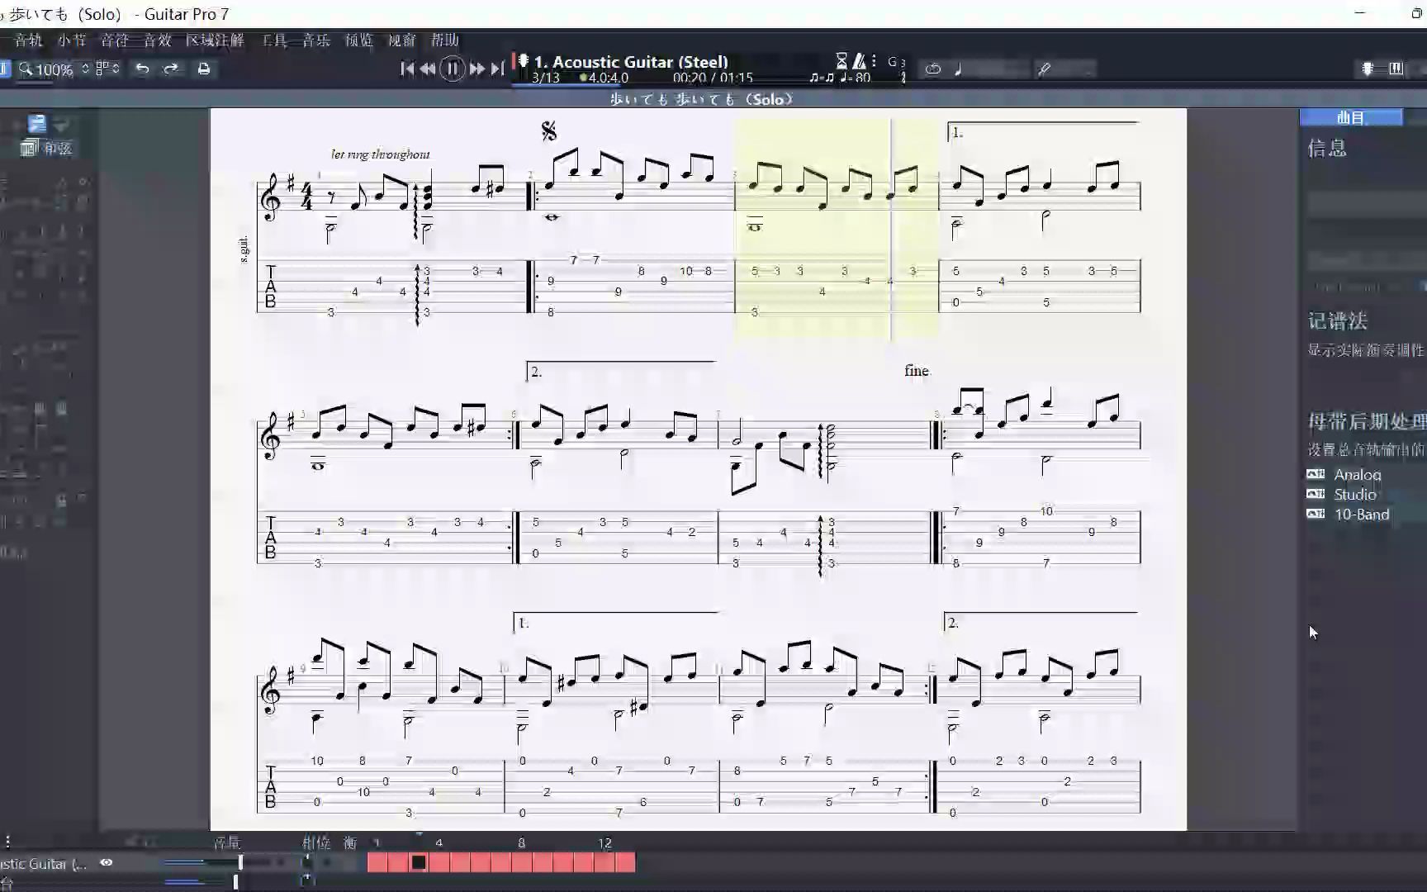Click the track microphone icon beside Acoustic Guitar
This screenshot has height=892, width=1427.
pyautogui.click(x=524, y=61)
